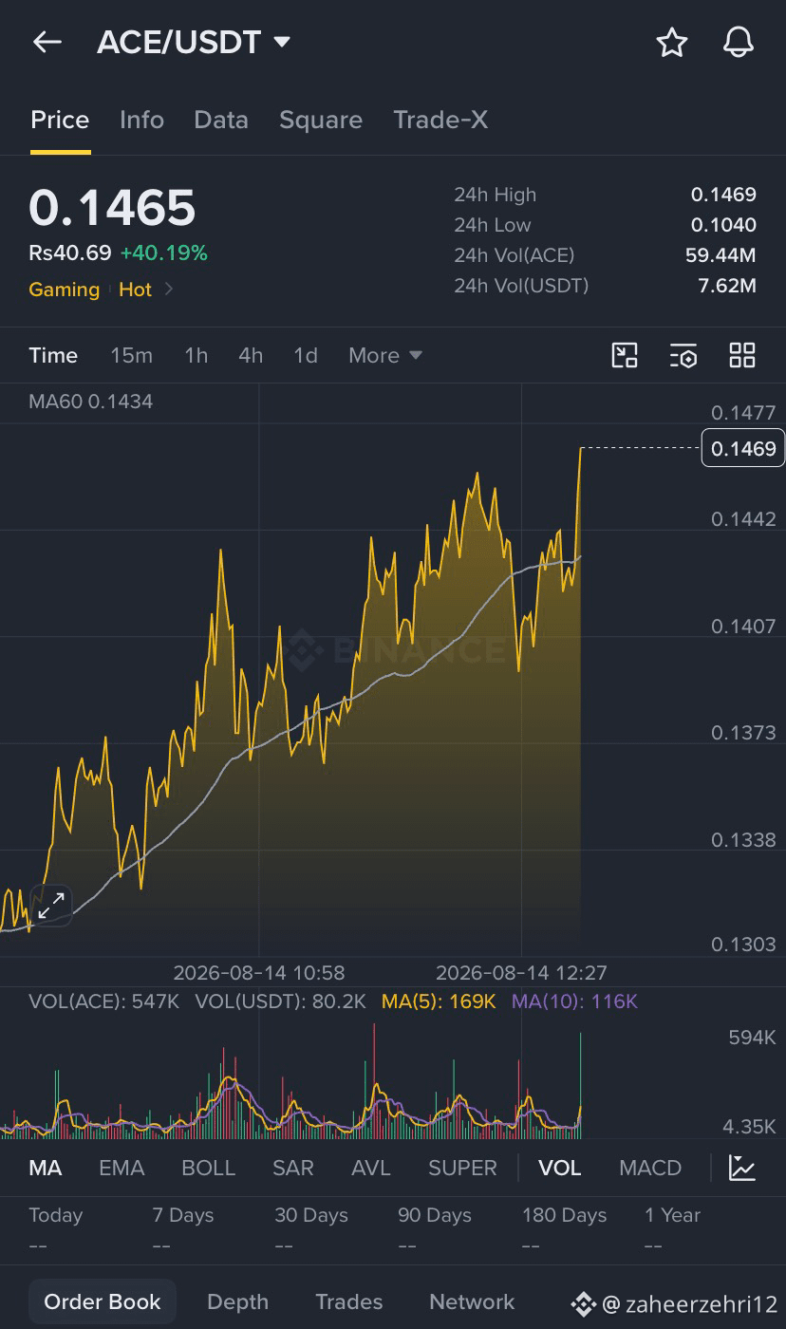Viewport: 786px width, 1329px height.
Task: Open the ACE/USDT pair selector dropdown
Action: coord(194,42)
